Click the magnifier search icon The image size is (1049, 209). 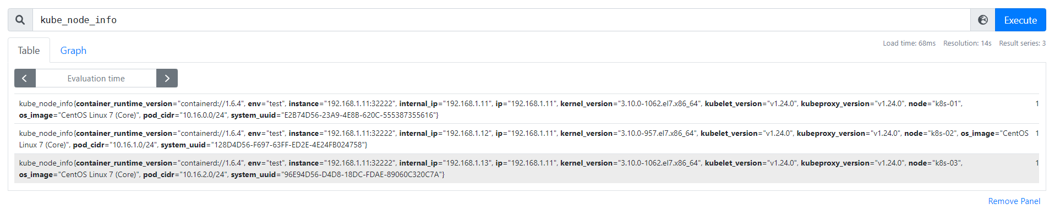20,20
